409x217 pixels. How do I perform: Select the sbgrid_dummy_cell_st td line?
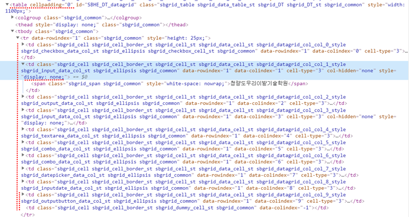point(177,208)
